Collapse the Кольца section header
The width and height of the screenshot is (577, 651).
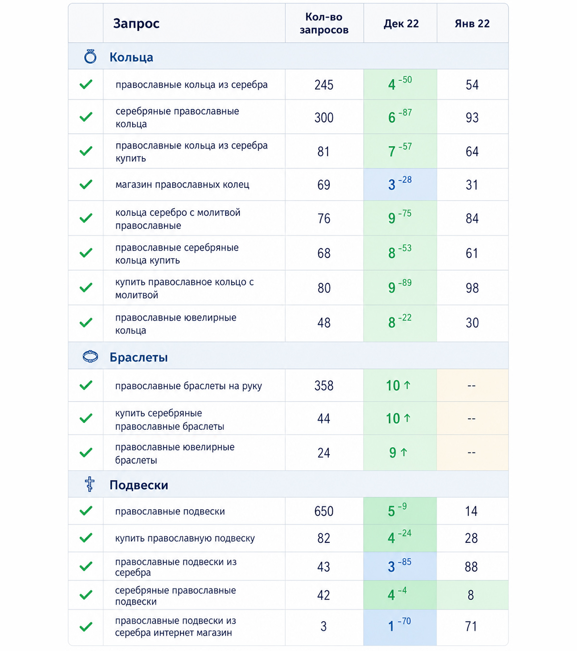288,56
